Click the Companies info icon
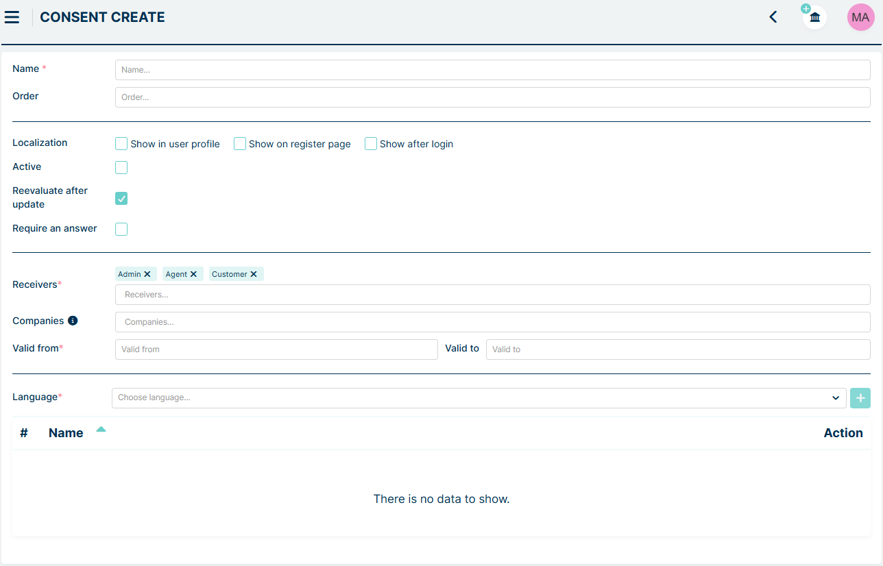 point(73,321)
